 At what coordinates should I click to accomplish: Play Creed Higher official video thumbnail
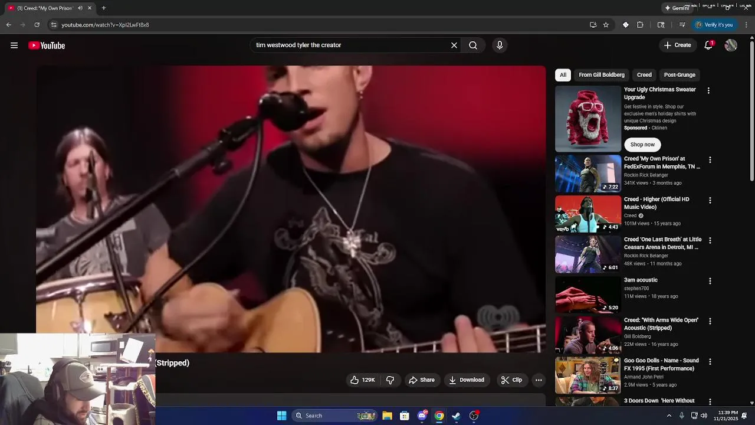(x=588, y=214)
